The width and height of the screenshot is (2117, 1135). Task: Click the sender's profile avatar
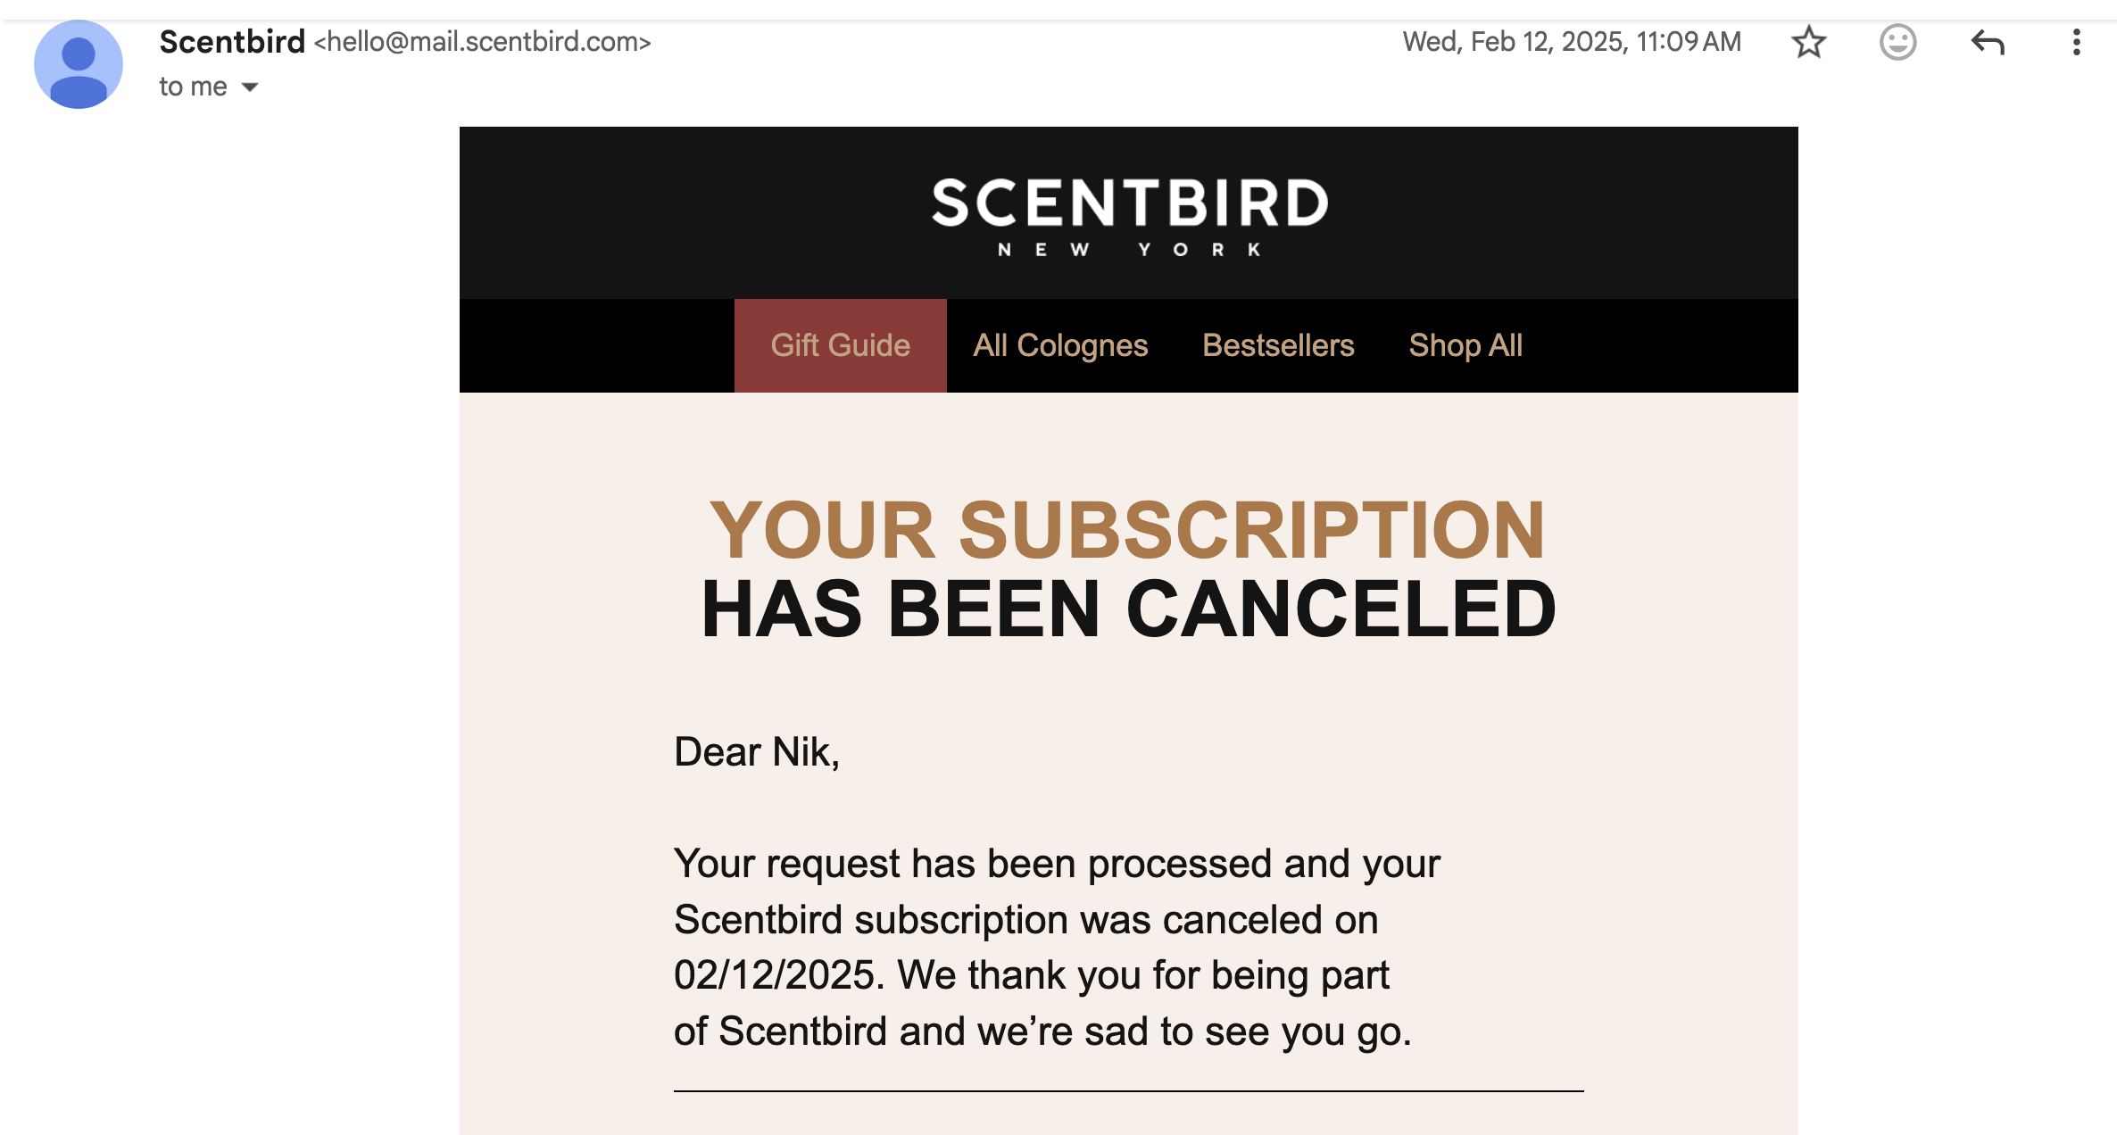point(79,64)
